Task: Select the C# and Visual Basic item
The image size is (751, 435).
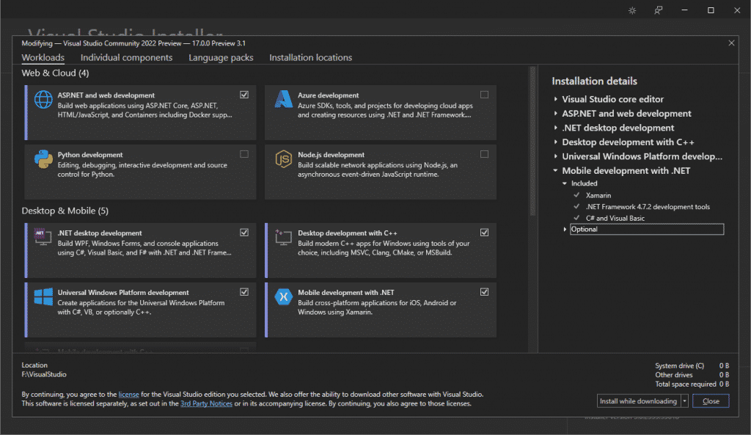Action: point(615,219)
